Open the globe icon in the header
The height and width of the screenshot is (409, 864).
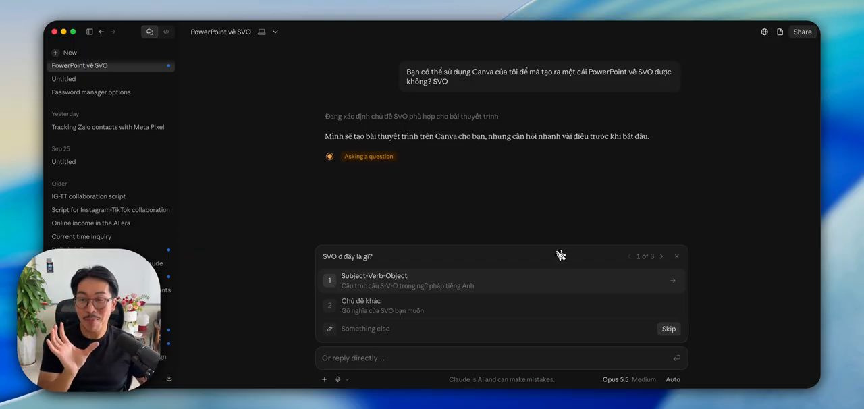pos(764,32)
